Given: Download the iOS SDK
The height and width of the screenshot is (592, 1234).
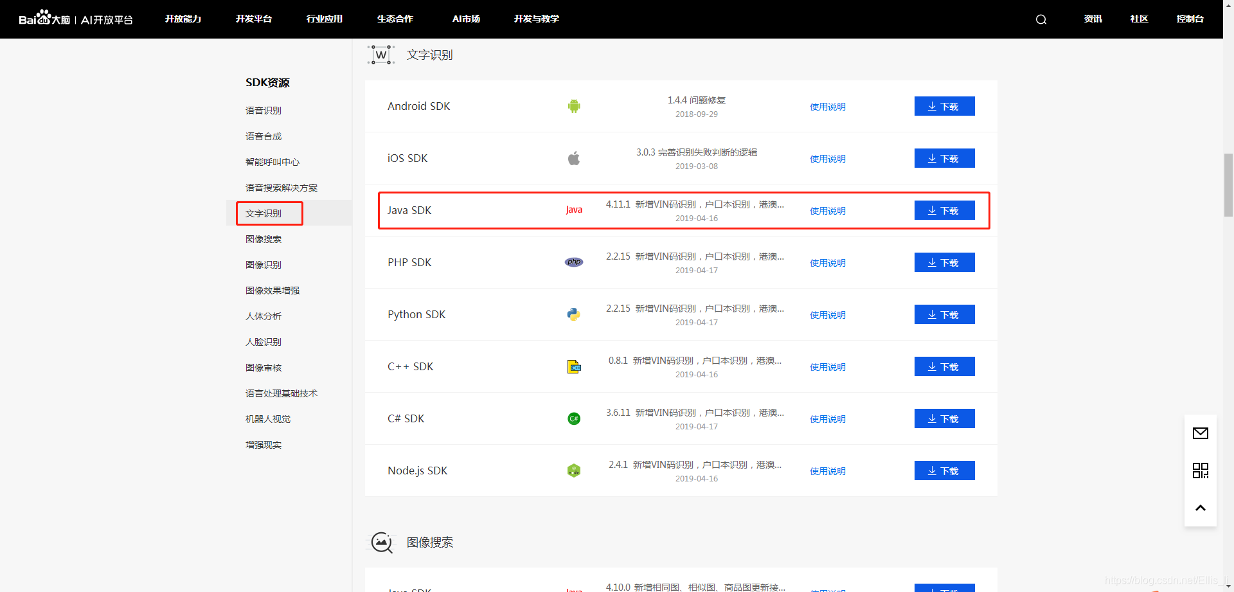Looking at the screenshot, I should click(944, 158).
